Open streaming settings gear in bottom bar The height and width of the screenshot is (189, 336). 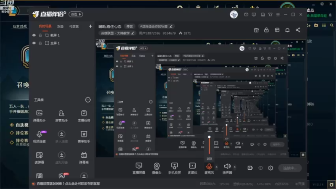270,168
